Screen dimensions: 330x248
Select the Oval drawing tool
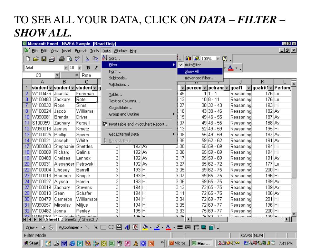[x=111, y=227]
